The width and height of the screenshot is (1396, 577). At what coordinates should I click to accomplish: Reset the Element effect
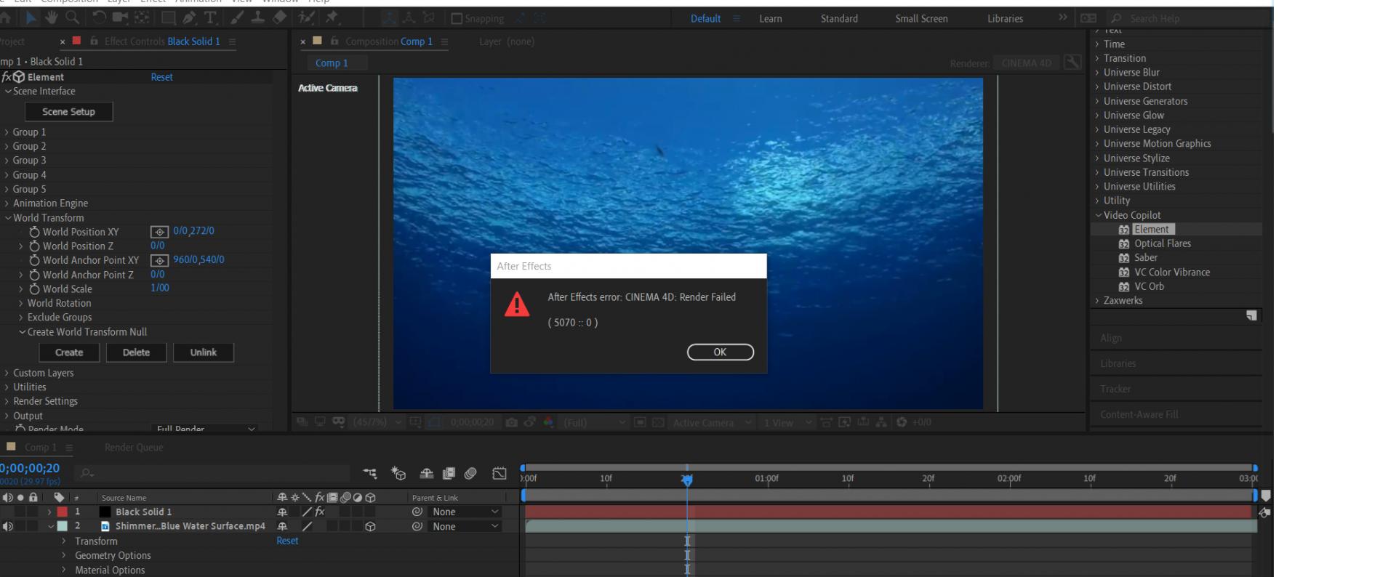[x=161, y=77]
